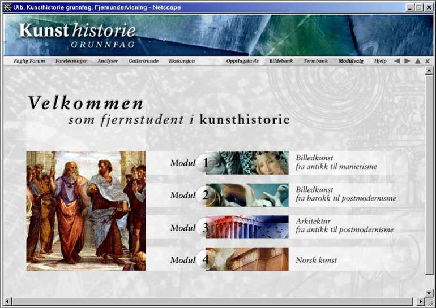
Task: Open the Billedkunst fra antikk til manierisme link
Action: pyautogui.click(x=336, y=162)
